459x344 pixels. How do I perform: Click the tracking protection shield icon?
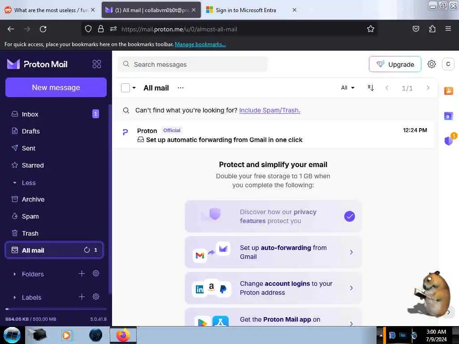88,29
